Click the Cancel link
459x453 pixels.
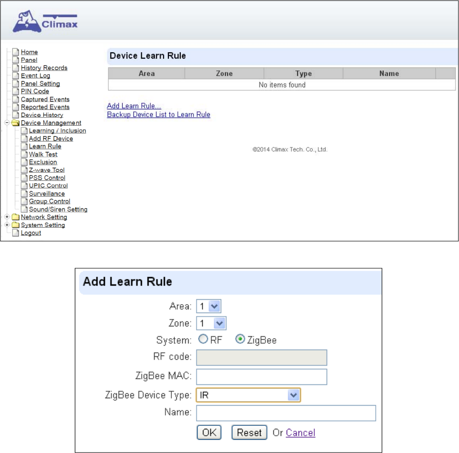[x=300, y=433]
